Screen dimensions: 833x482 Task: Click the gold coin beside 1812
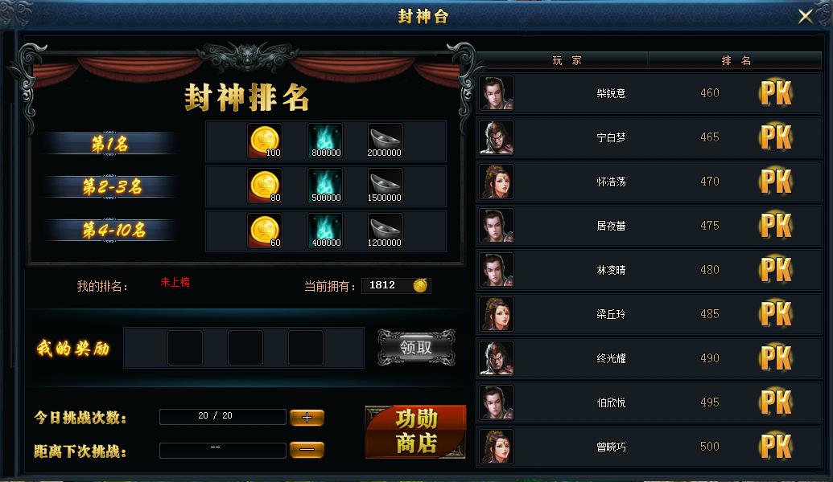pos(420,286)
